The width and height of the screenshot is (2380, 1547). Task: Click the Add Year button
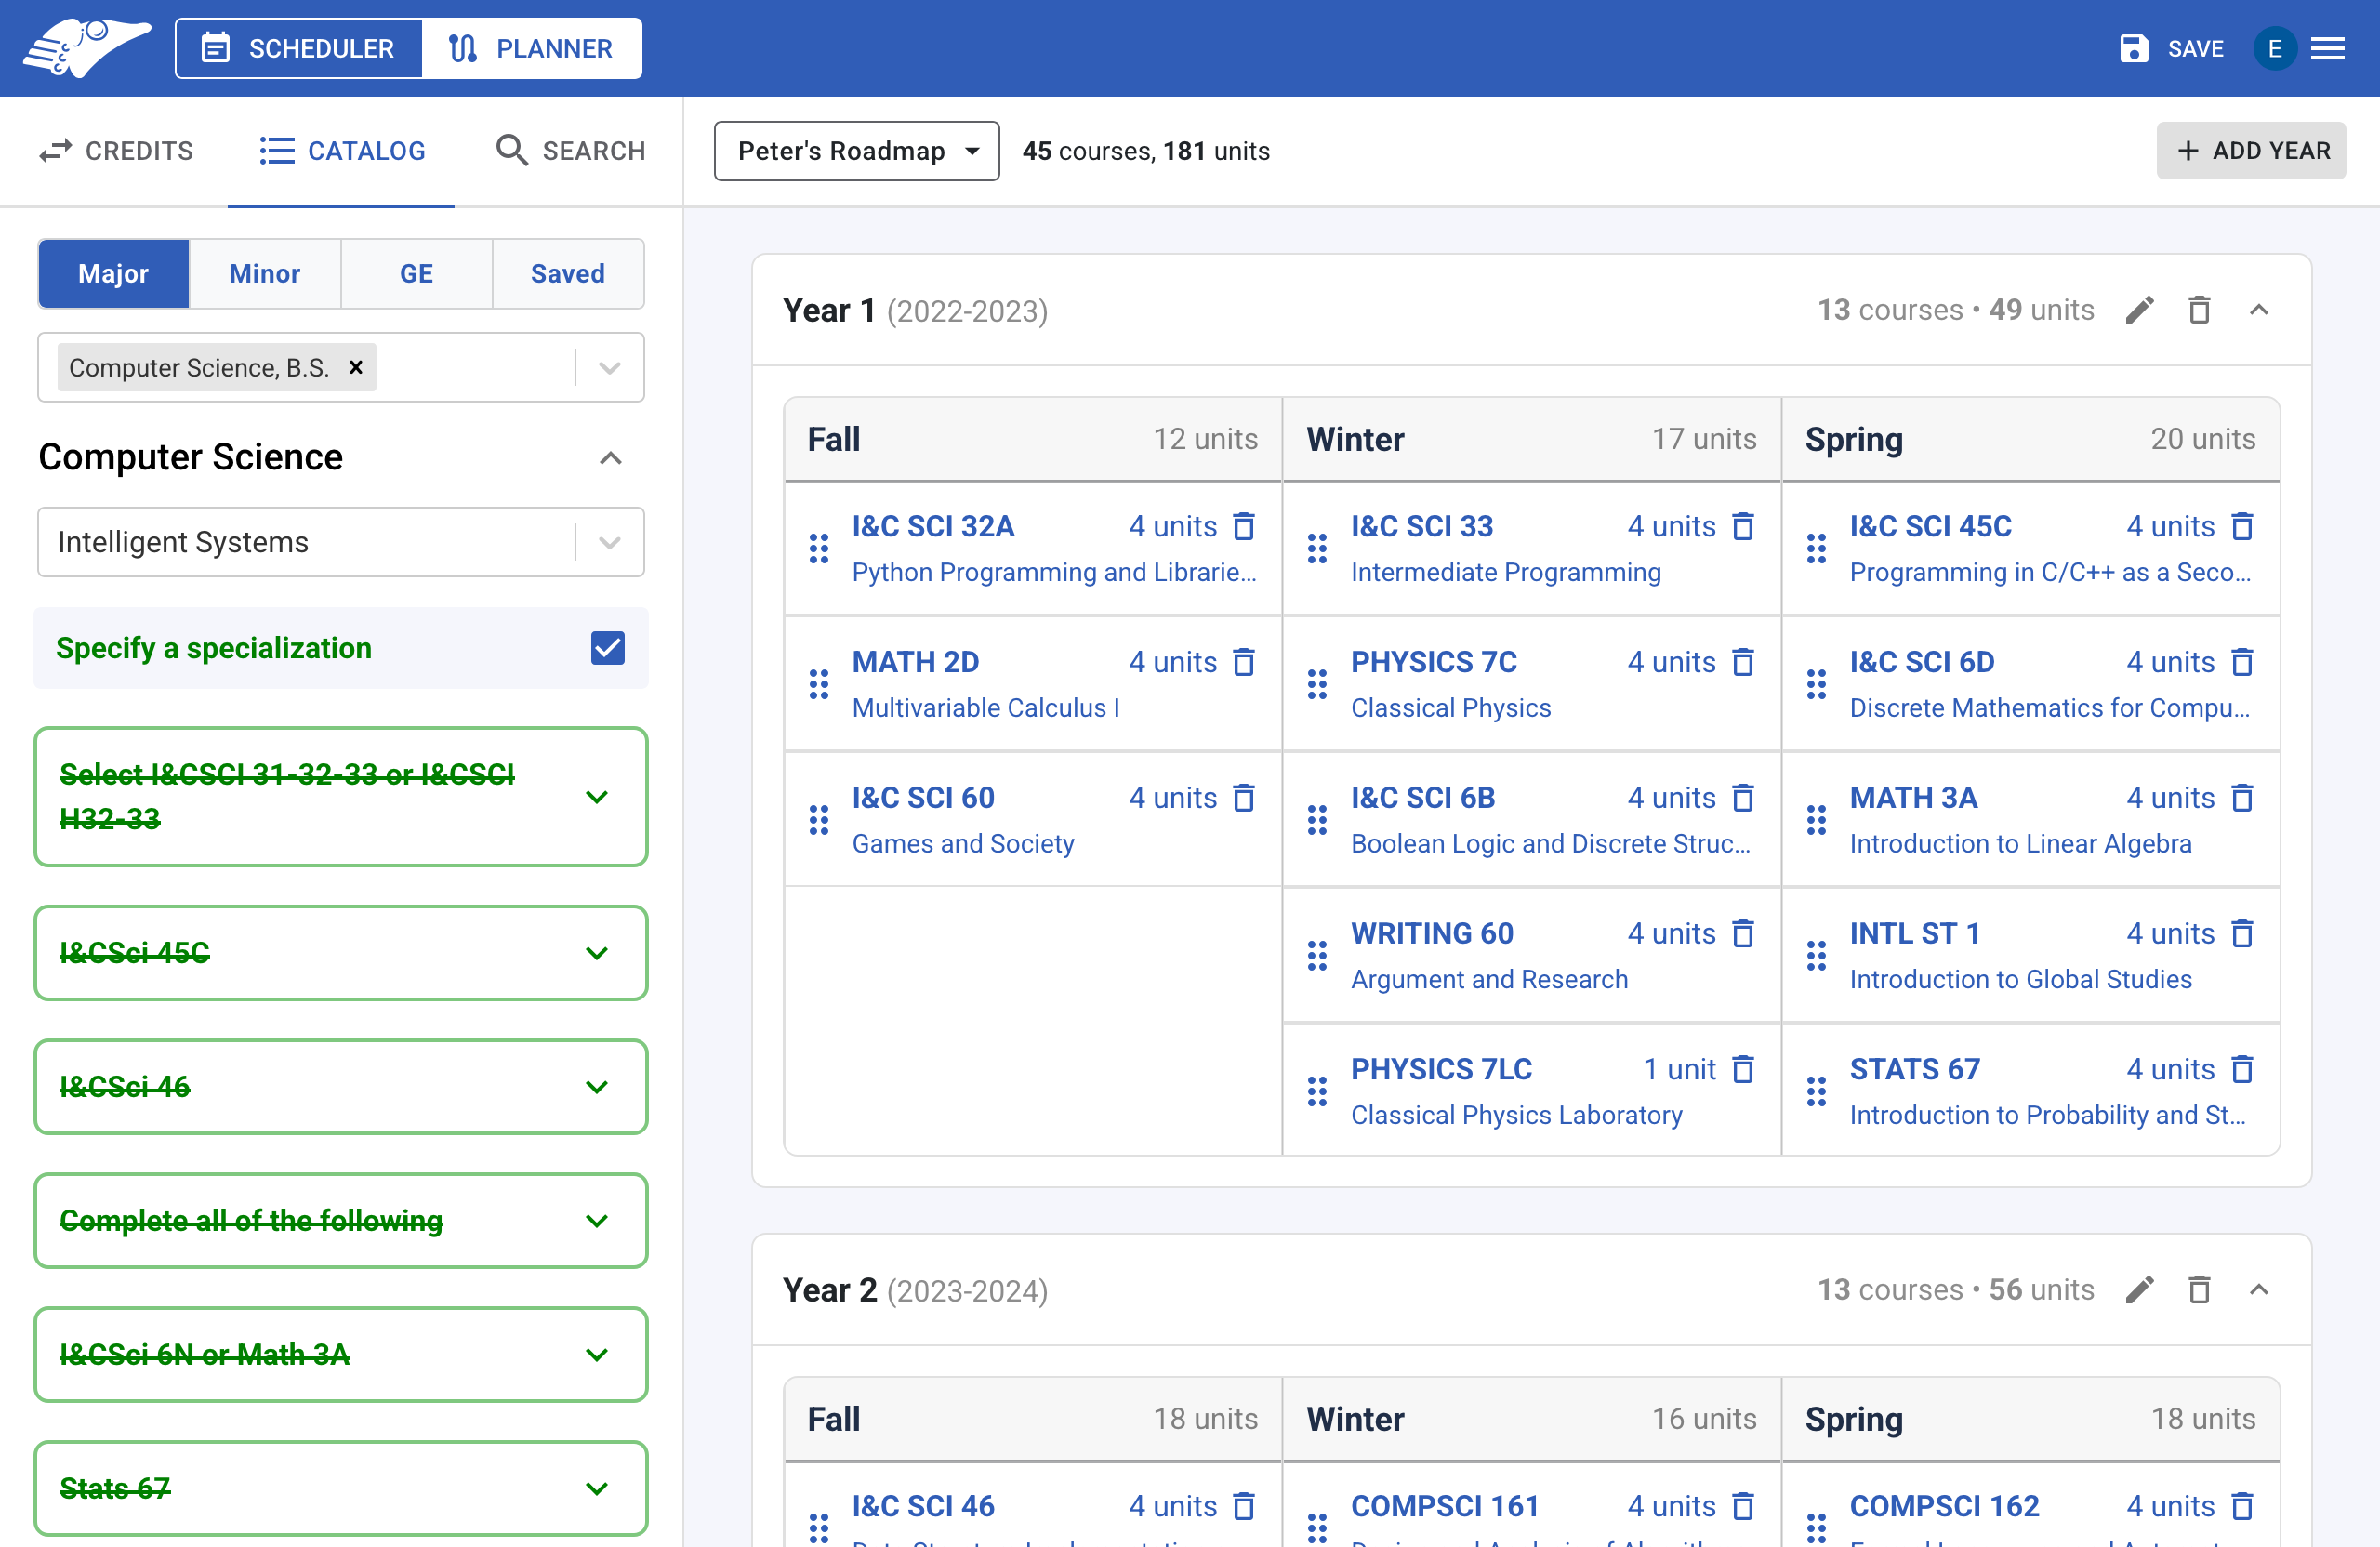pyautogui.click(x=2250, y=151)
